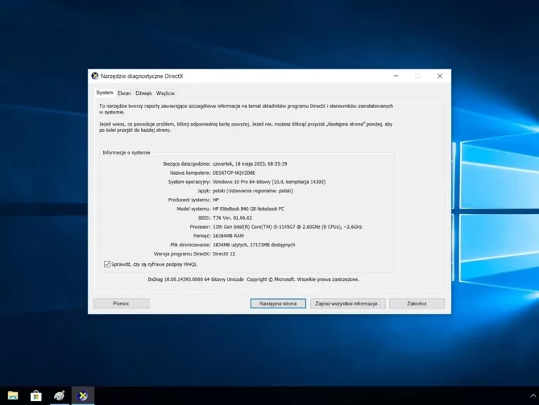Click Zapisz wszystkie informacje button

tap(348, 304)
